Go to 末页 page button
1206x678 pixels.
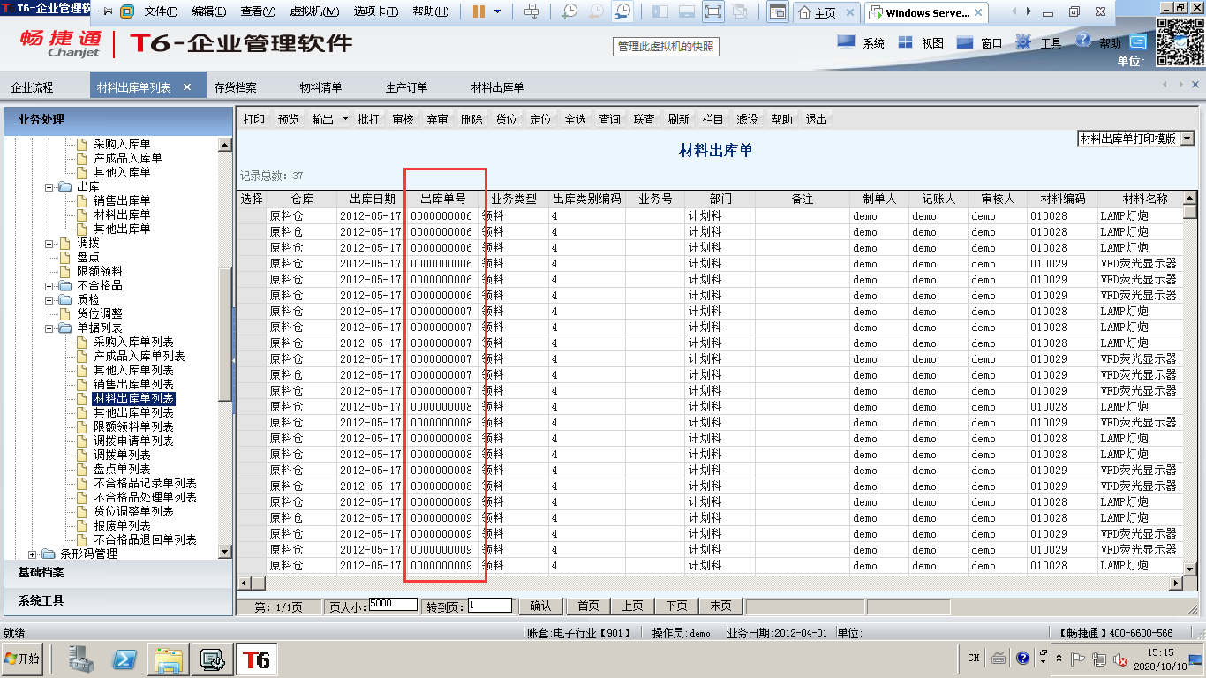pos(721,606)
